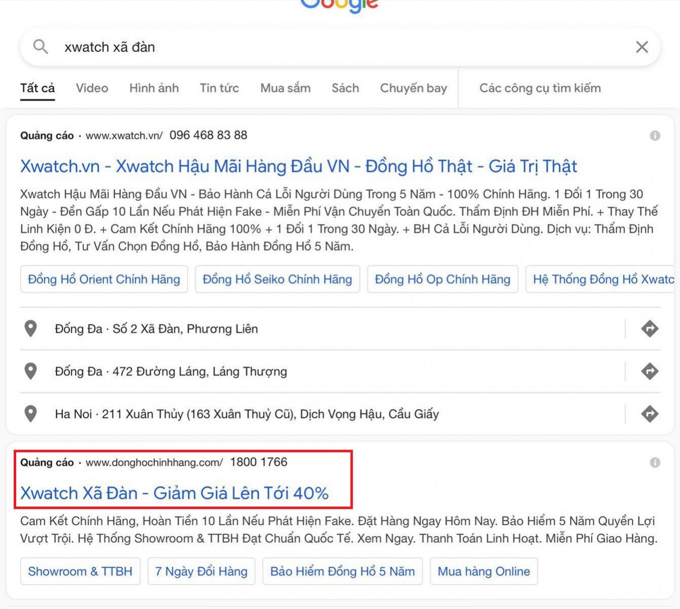Click location pin for Số 2 Xã Đàn
The width and height of the screenshot is (680, 609).
pos(31,329)
